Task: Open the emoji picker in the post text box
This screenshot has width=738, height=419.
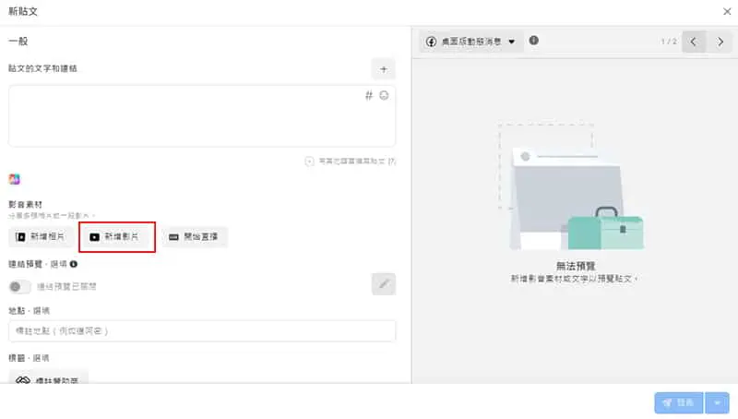Action: [x=385, y=95]
